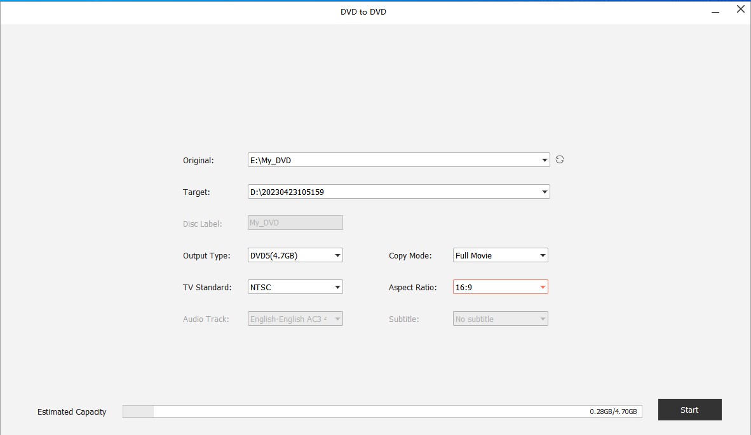Click the DVD to DVD window title

(x=363, y=12)
